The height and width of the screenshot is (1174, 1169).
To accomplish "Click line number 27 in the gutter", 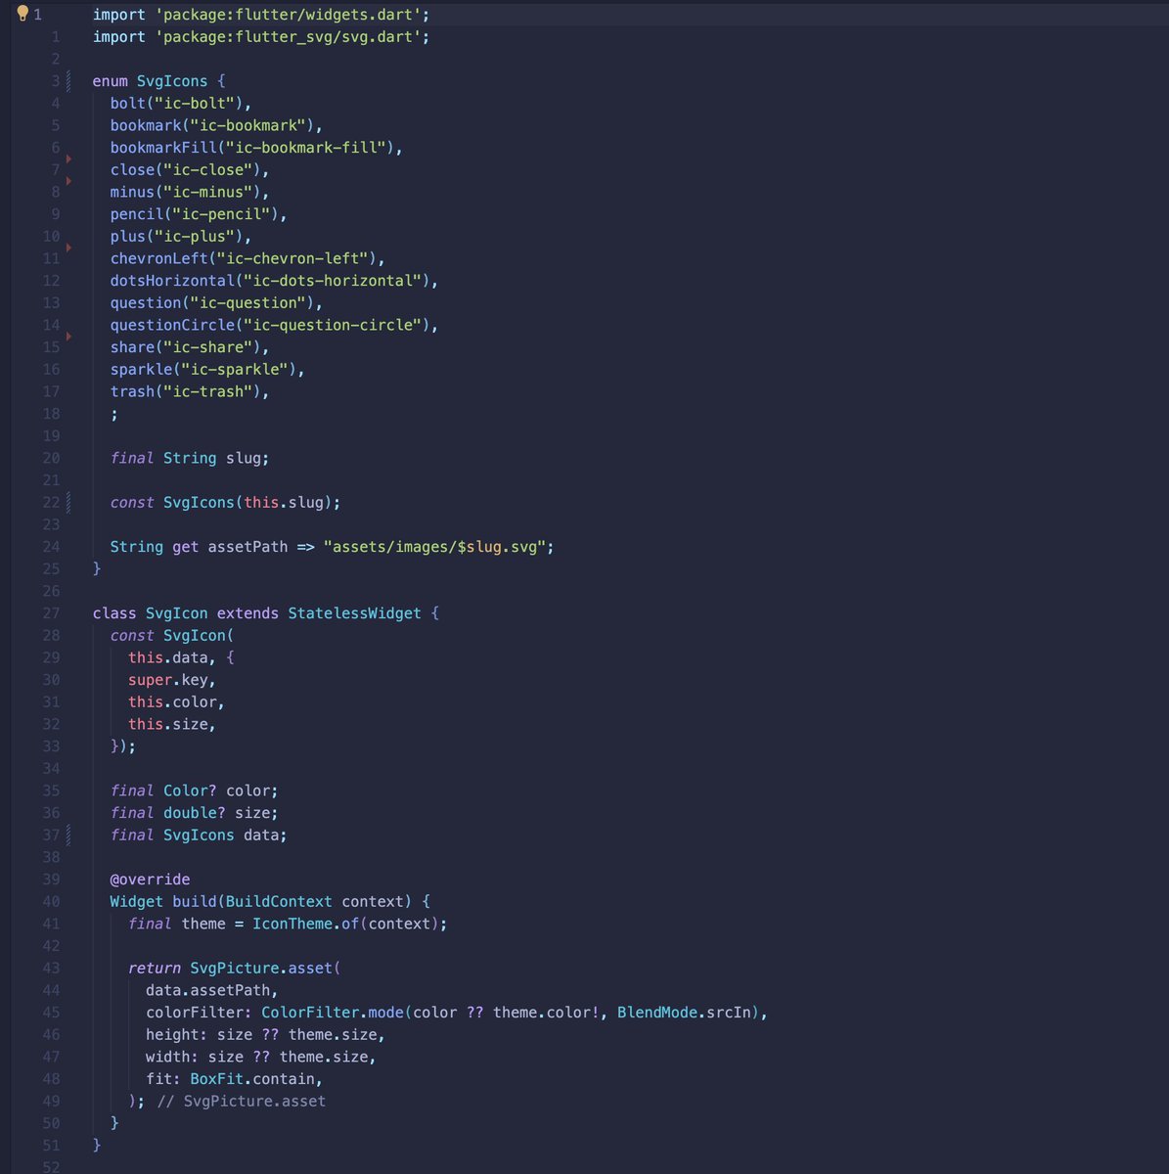I will click(x=51, y=612).
